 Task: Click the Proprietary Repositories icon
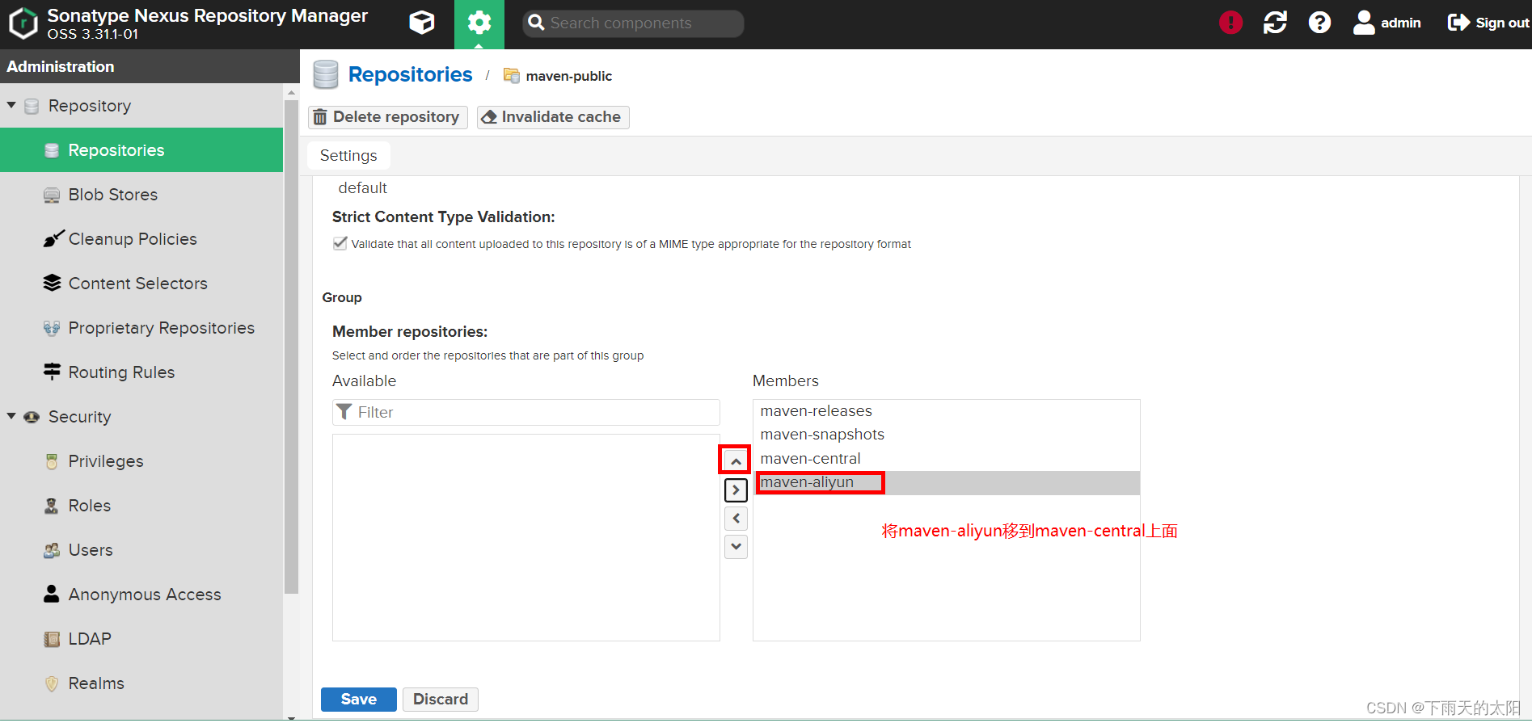coord(52,328)
